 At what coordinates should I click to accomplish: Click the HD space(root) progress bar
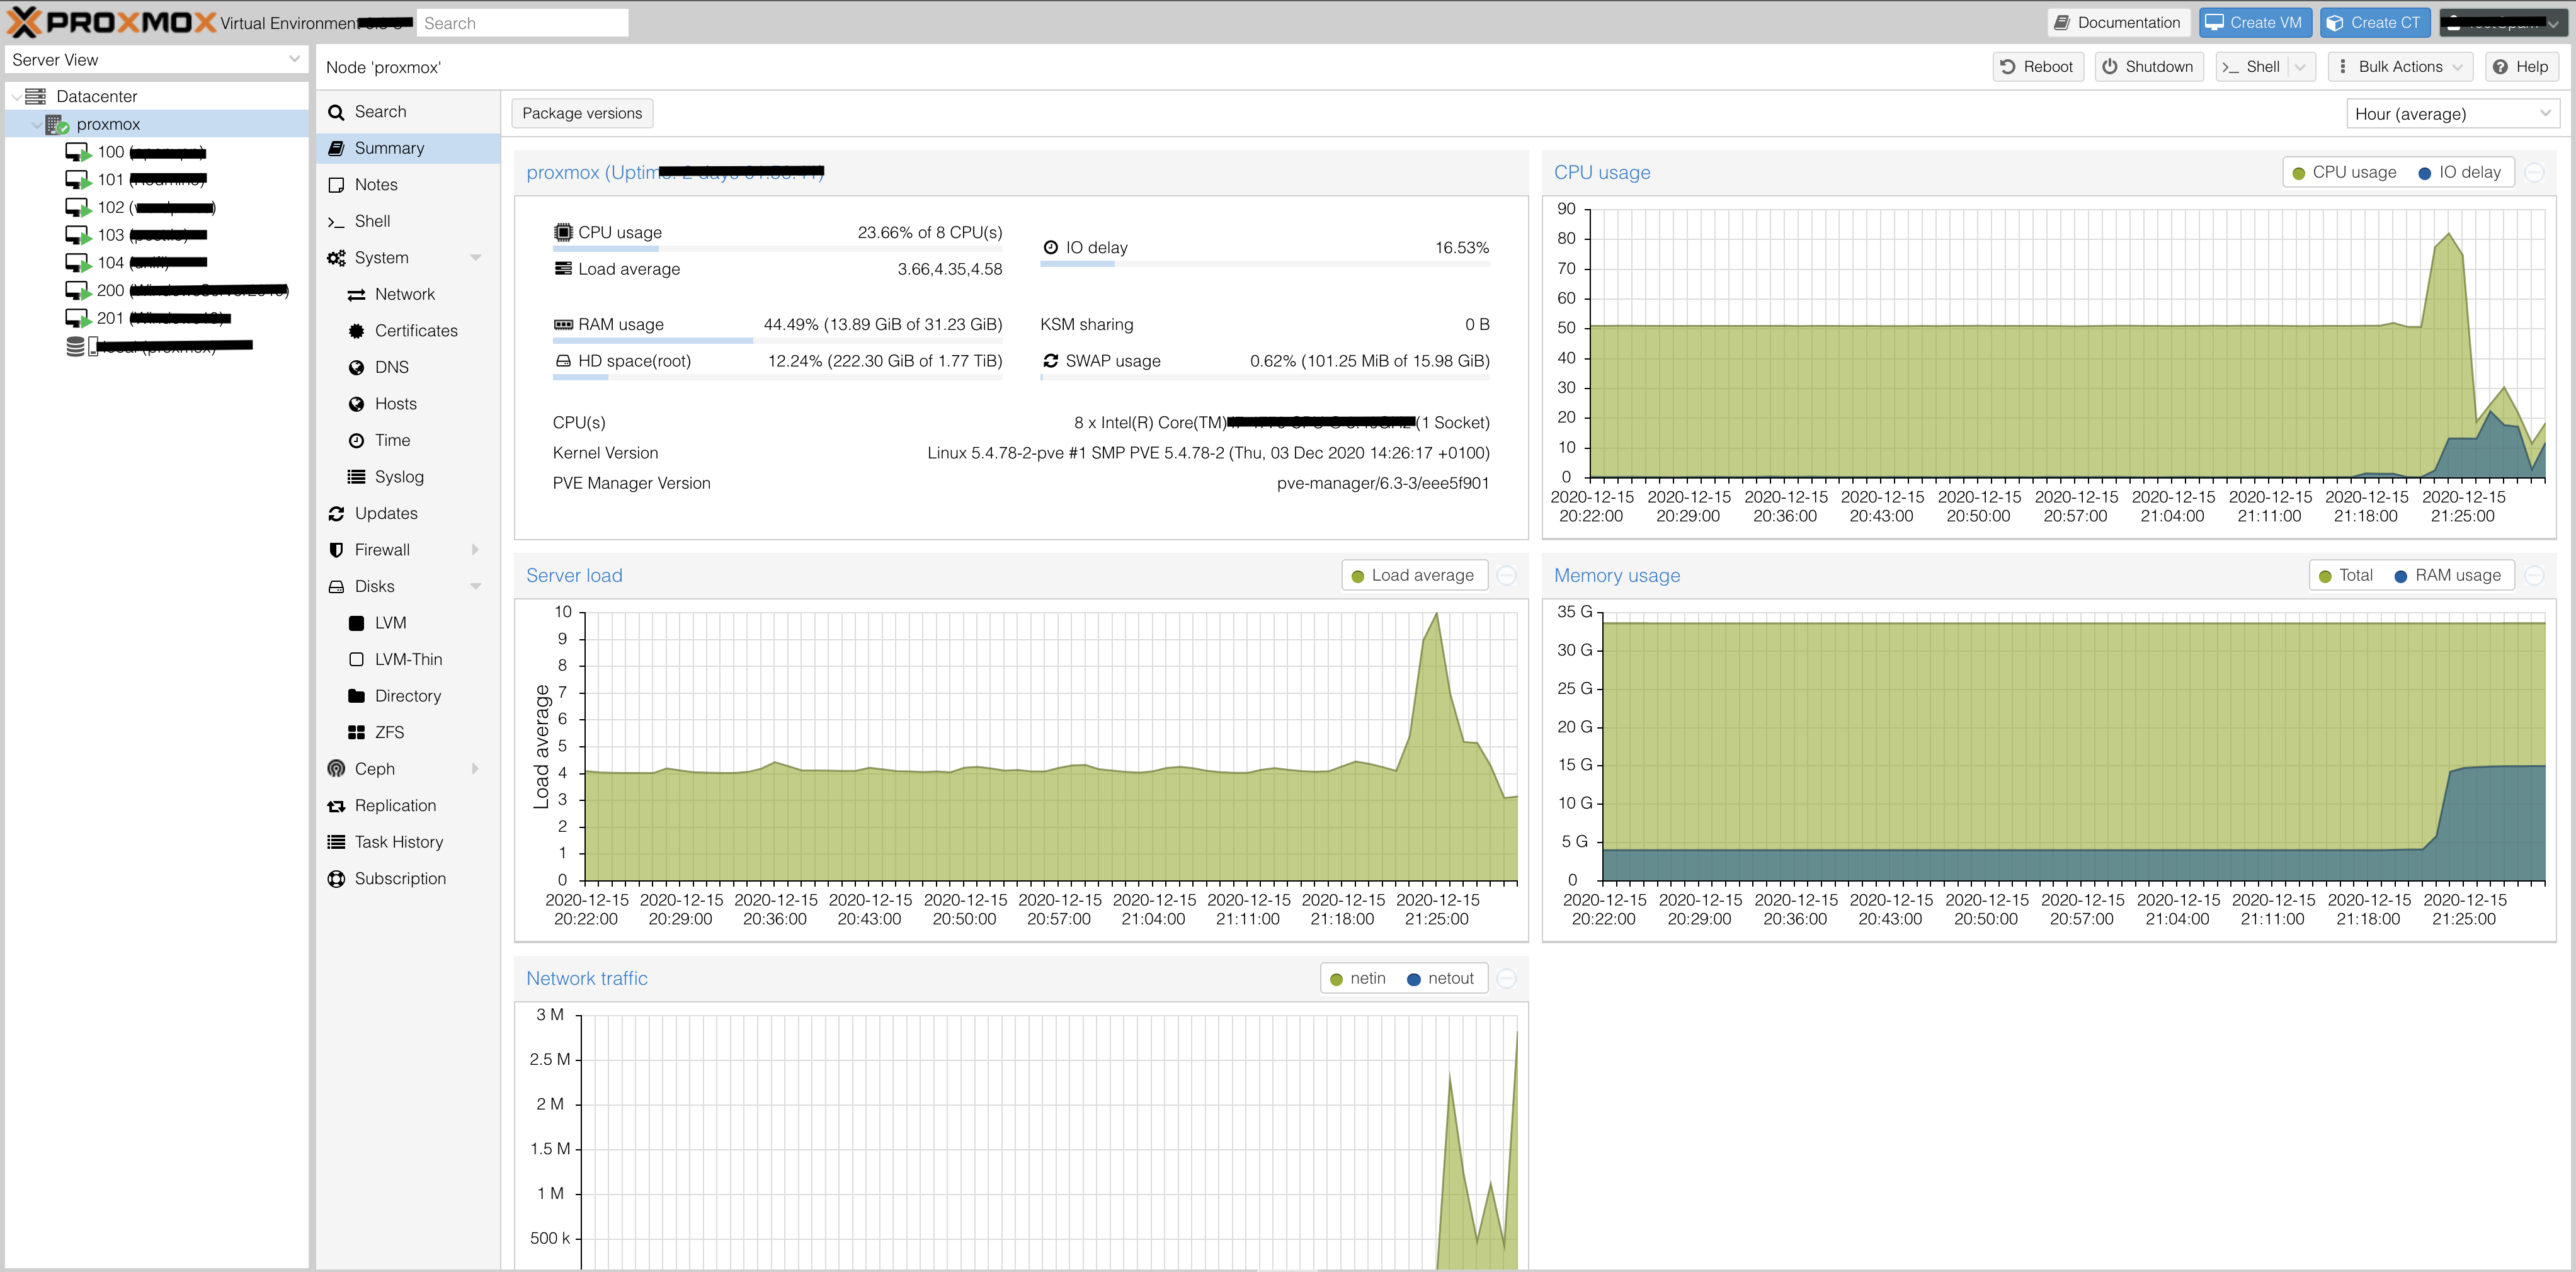(x=777, y=377)
